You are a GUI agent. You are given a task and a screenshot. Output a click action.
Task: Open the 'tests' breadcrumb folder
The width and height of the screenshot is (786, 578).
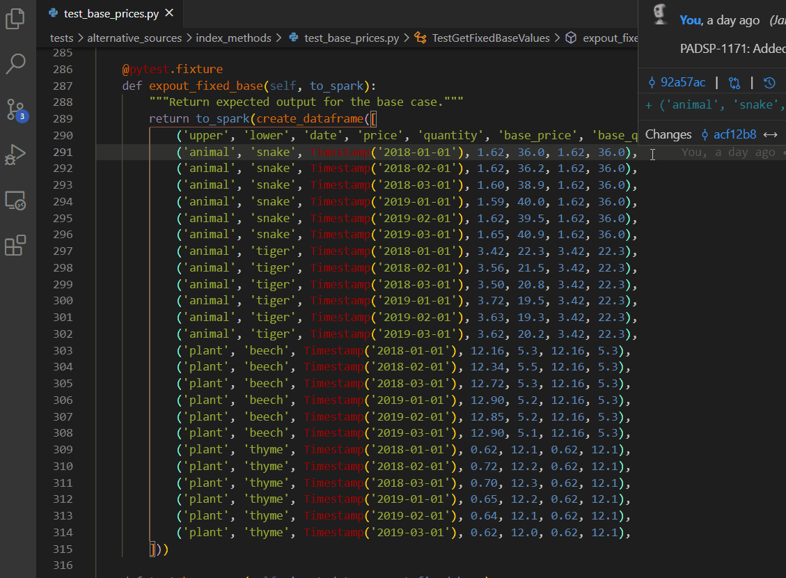tap(61, 38)
